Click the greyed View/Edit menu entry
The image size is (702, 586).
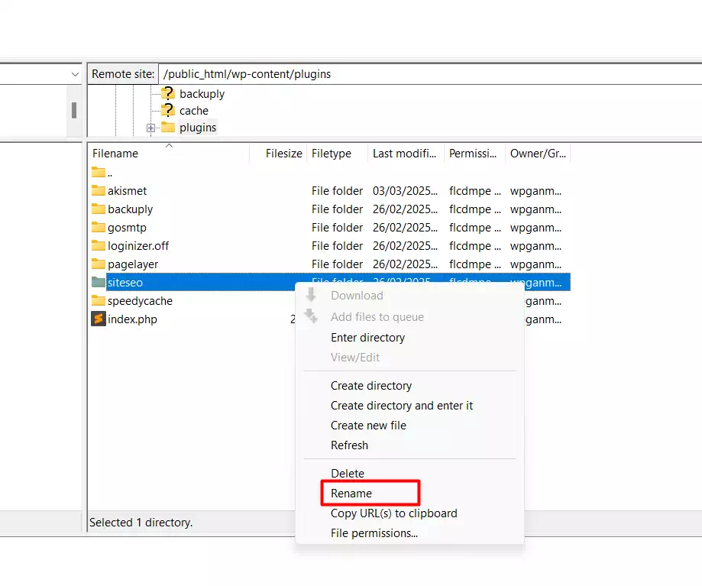tap(355, 358)
